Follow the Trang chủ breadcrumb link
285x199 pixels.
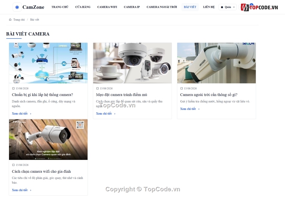[19, 19]
